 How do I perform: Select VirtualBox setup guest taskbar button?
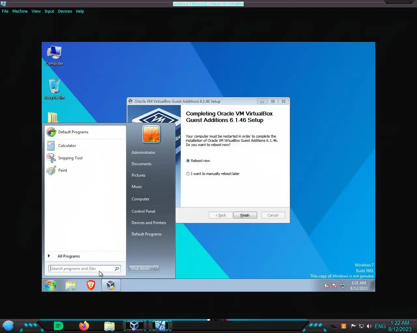pyautogui.click(x=111, y=285)
